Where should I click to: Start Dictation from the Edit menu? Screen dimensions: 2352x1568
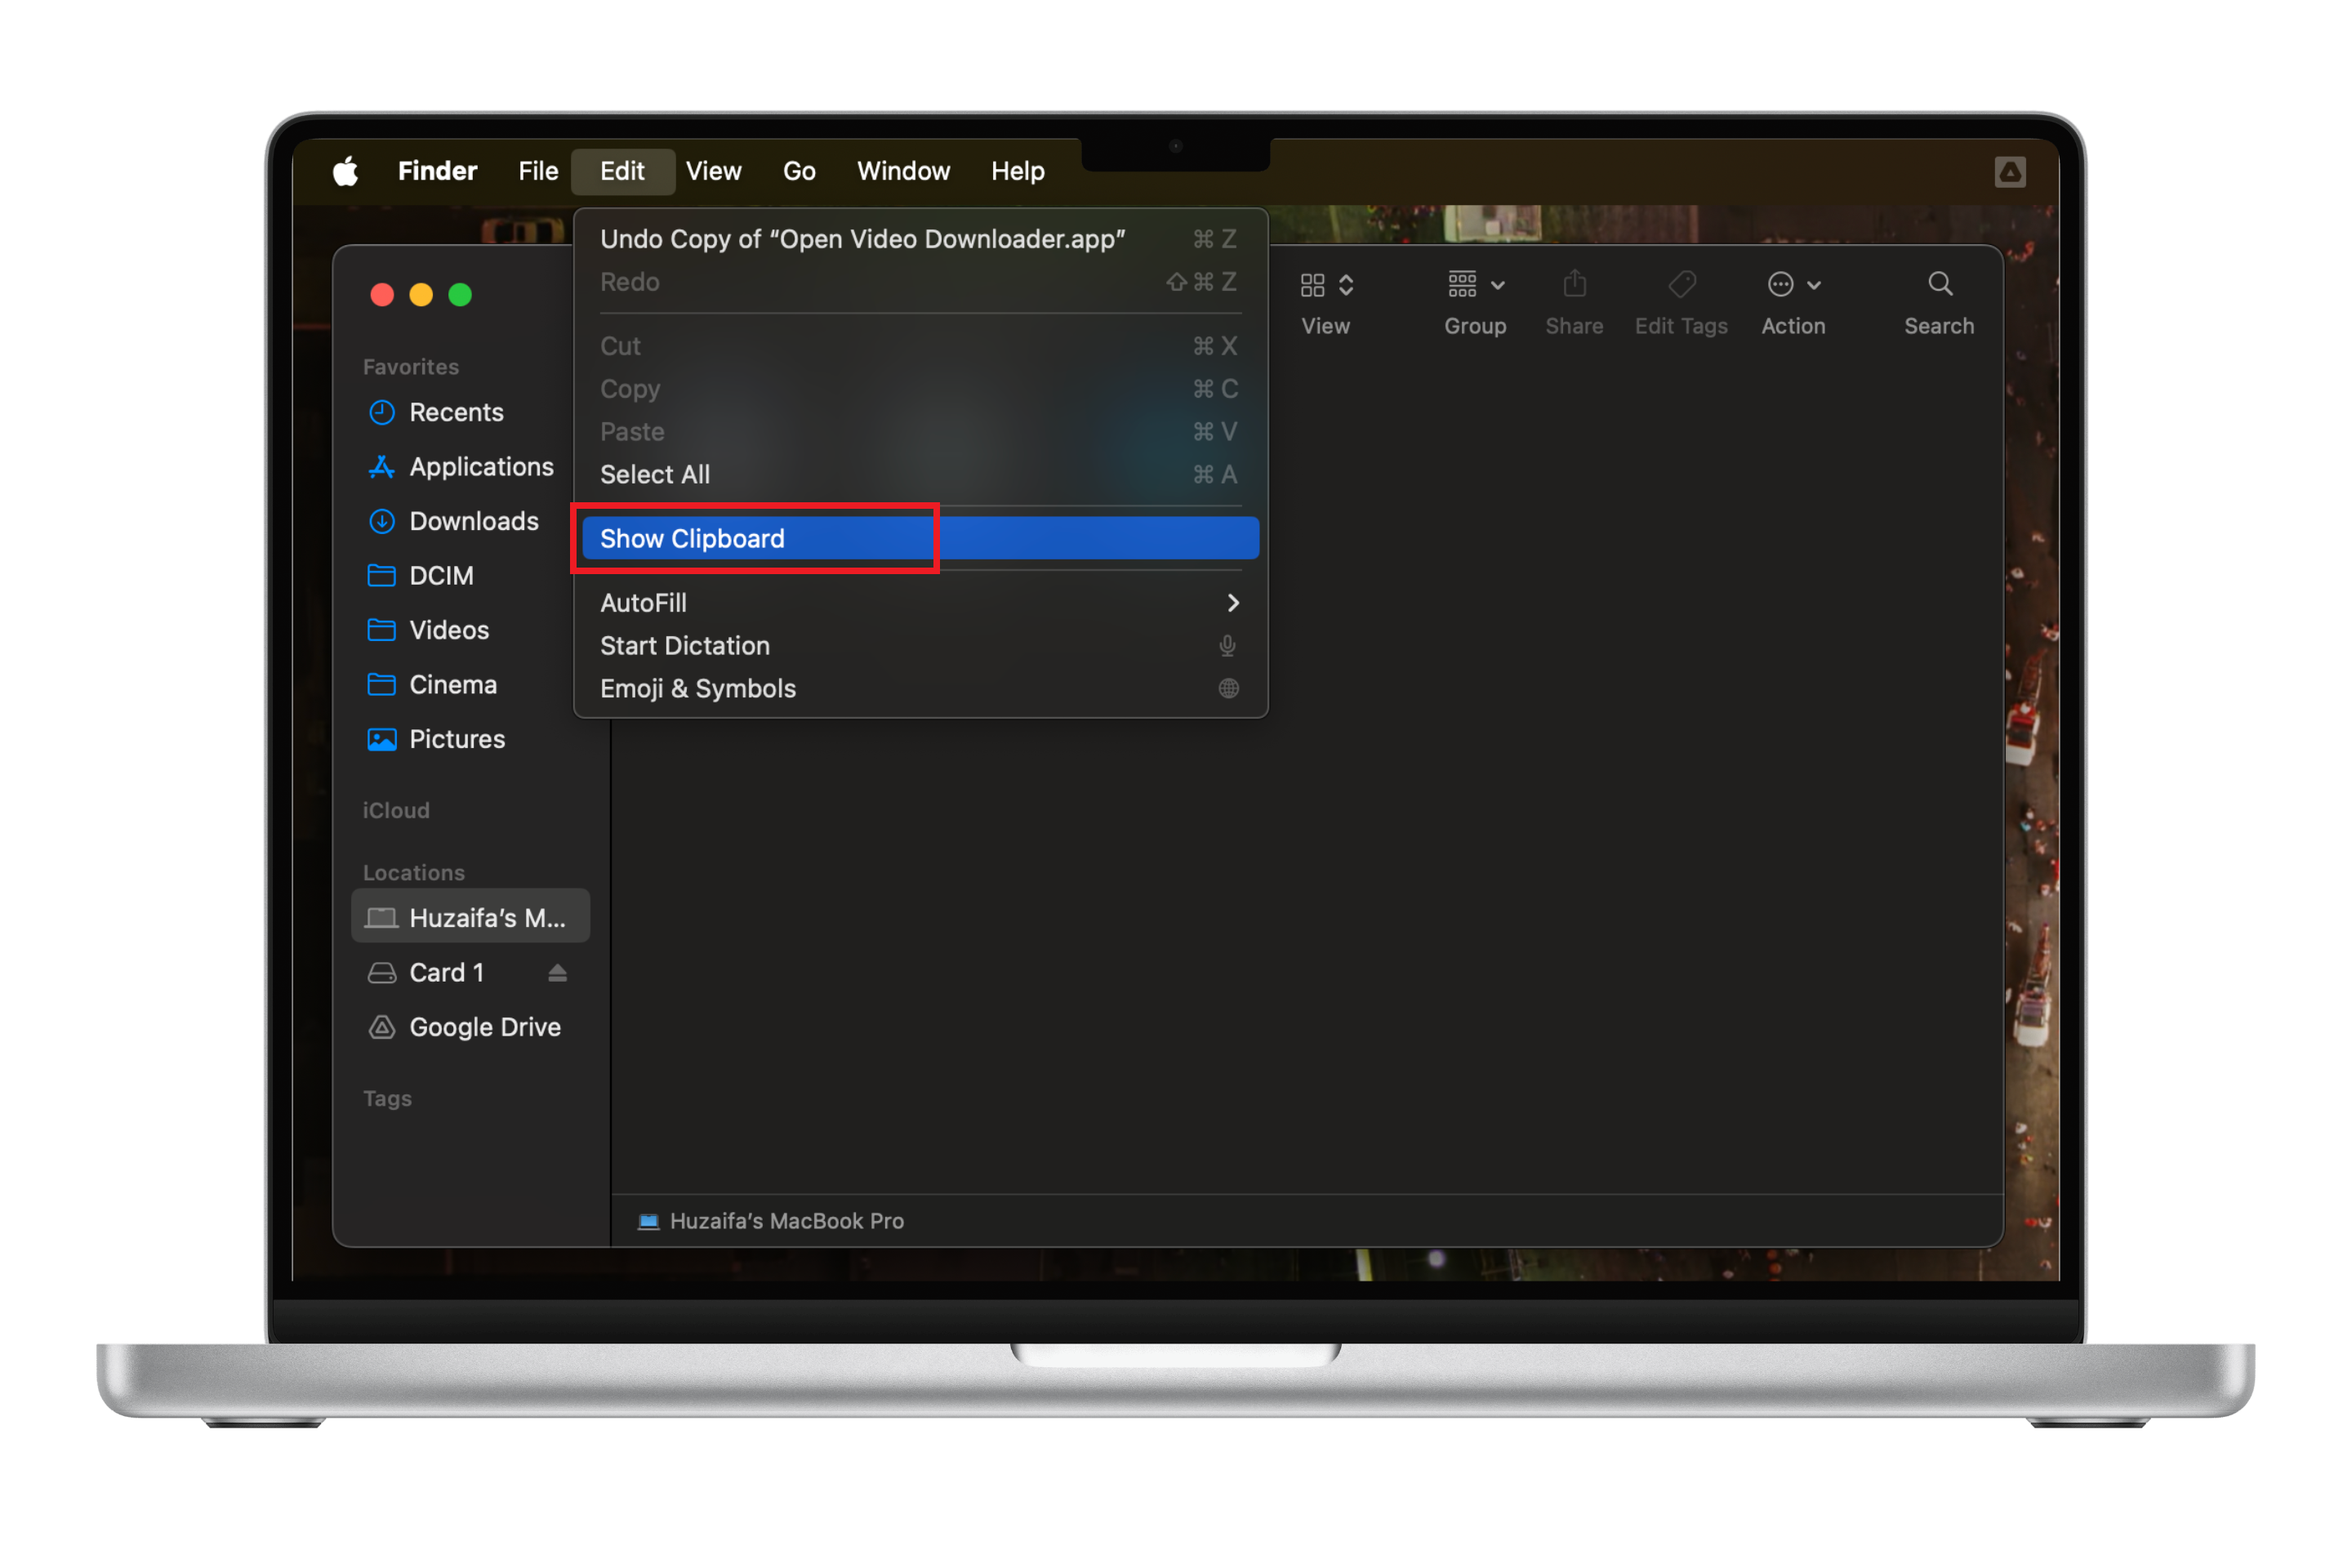point(685,646)
